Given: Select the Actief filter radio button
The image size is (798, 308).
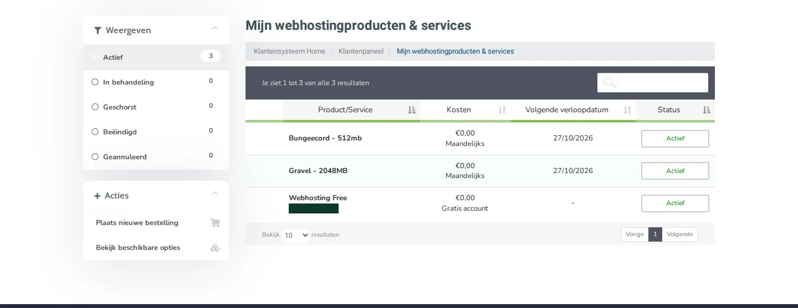Looking at the screenshot, I should tap(95, 57).
